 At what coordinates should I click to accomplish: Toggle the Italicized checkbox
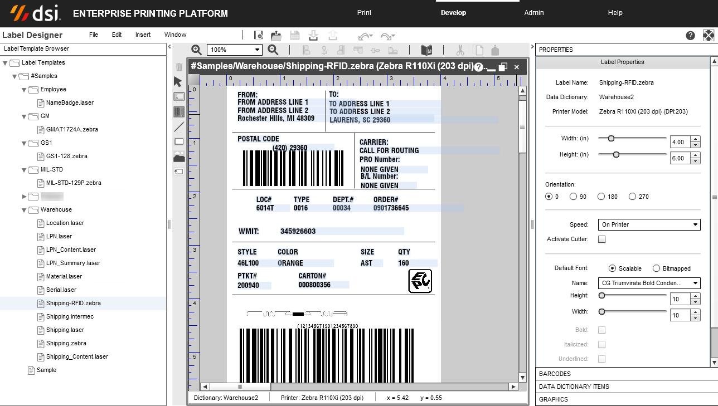tap(601, 344)
